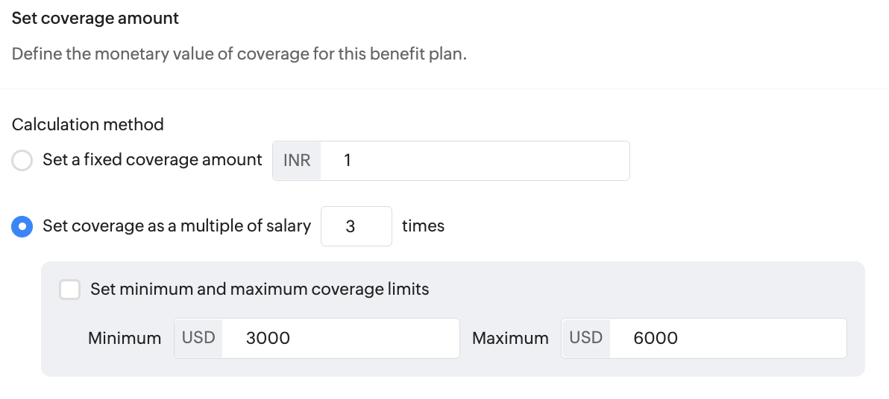Click the 'Set coverage amount' heading

point(95,19)
